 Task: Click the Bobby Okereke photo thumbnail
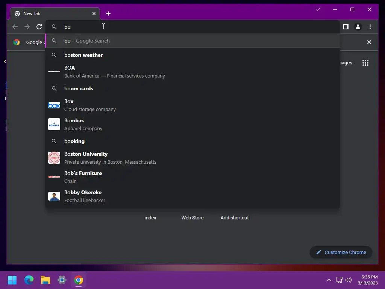click(x=54, y=196)
